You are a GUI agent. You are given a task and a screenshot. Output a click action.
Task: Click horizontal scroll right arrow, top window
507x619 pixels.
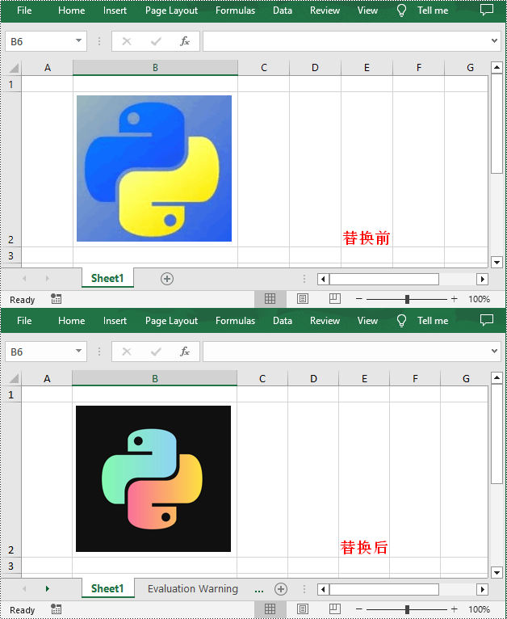[482, 279]
